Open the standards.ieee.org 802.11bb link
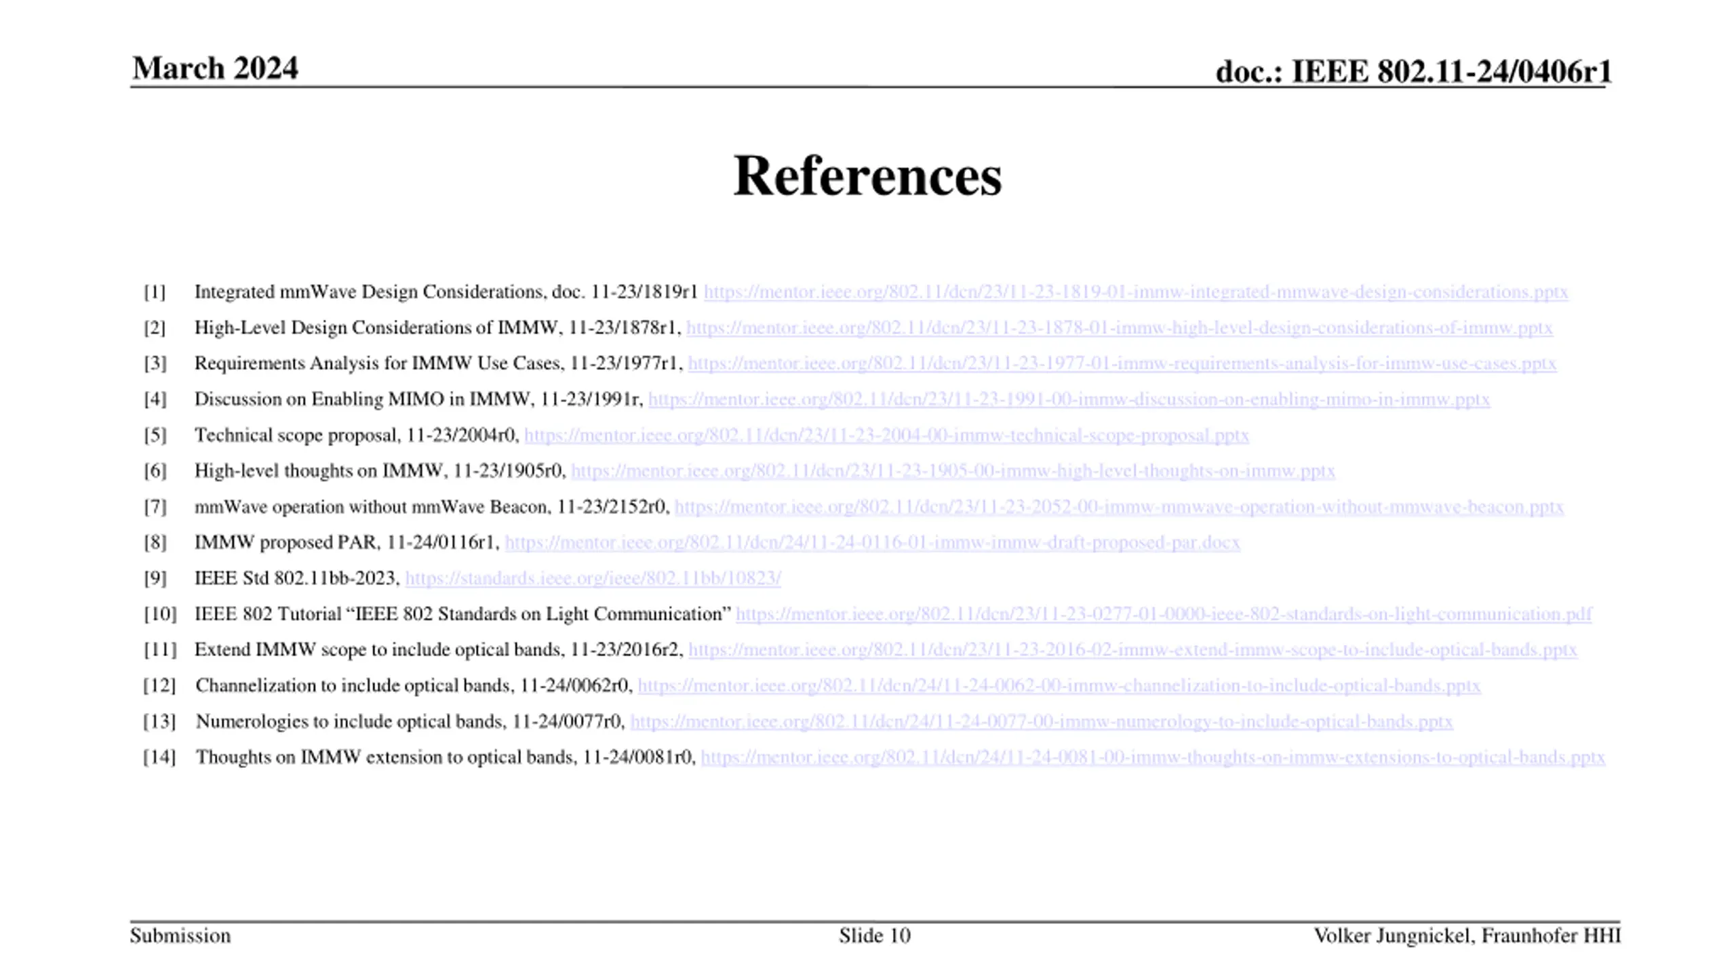 593,578
